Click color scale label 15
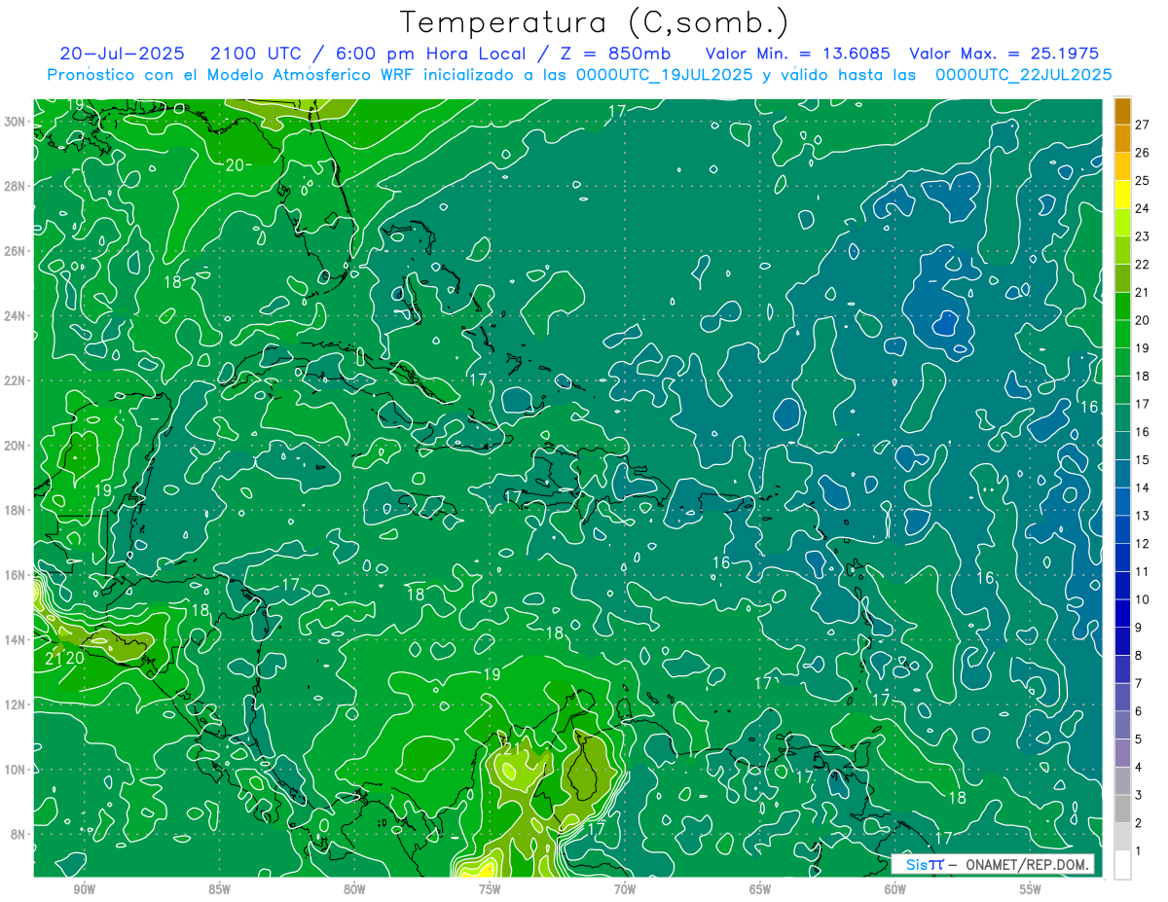The width and height of the screenshot is (1168, 902). coord(1143,459)
